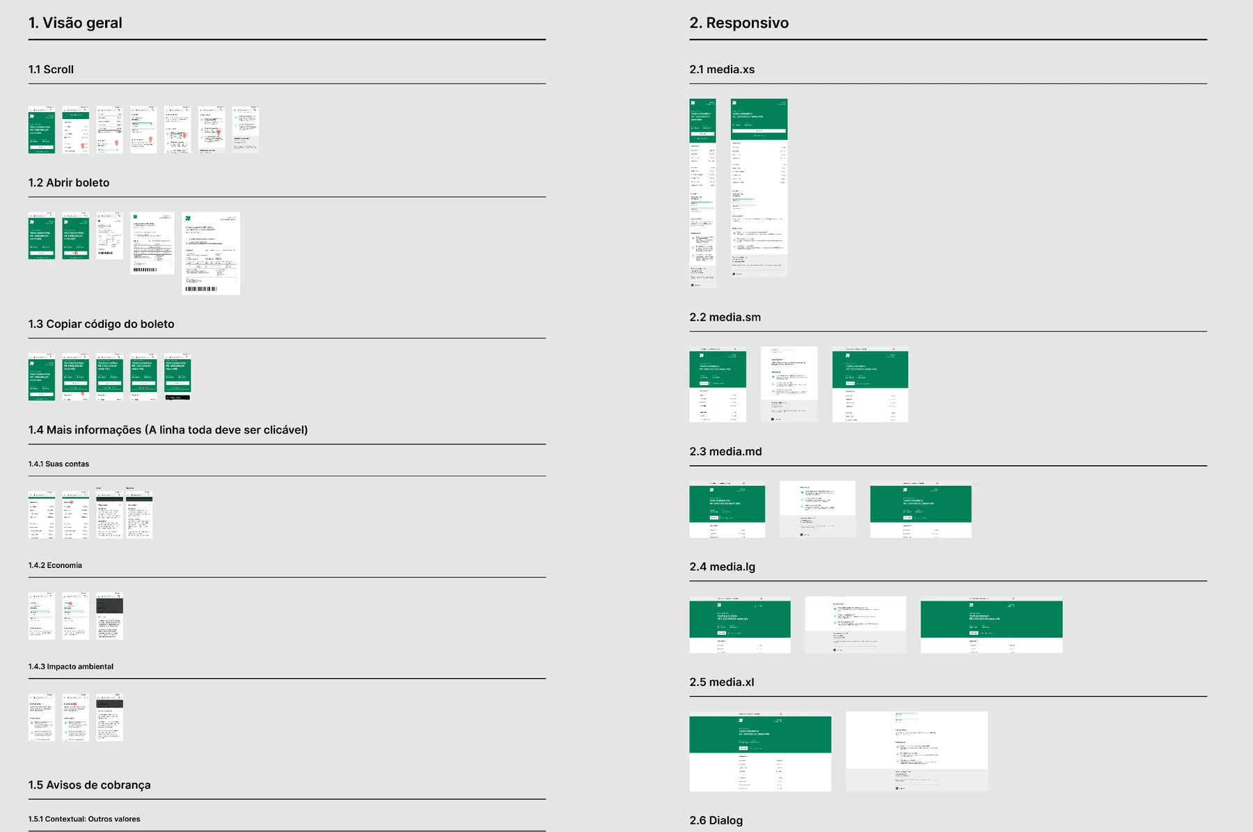Select the '2. Responsivo' section title
This screenshot has height=832, width=1253.
(739, 23)
